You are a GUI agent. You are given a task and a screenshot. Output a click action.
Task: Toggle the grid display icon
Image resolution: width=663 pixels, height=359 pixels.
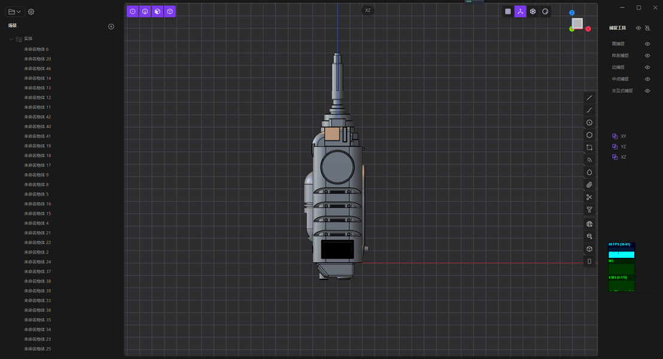tap(508, 11)
